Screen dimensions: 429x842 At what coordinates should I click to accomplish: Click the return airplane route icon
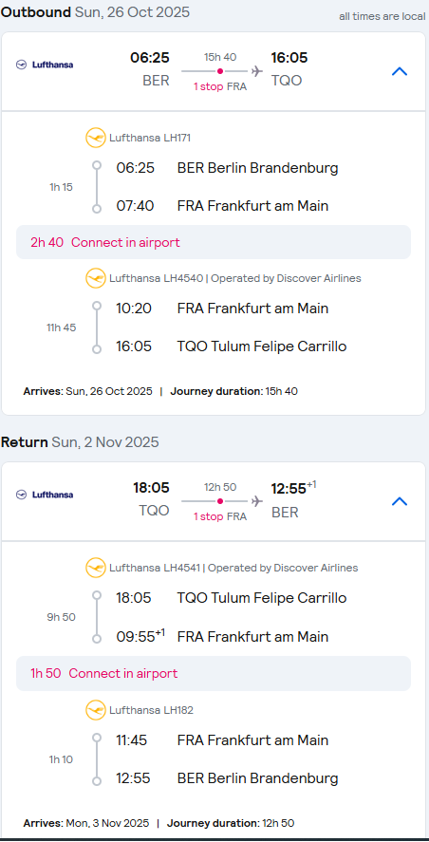point(257,501)
